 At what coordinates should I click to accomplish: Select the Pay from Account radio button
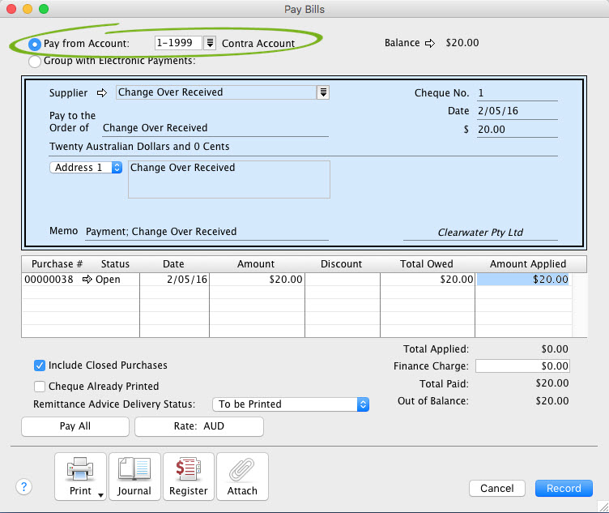35,44
